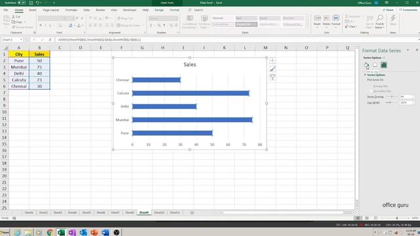This screenshot has width=420, height=236.
Task: Toggle the AutoSave switch
Action: (x=22, y=3)
